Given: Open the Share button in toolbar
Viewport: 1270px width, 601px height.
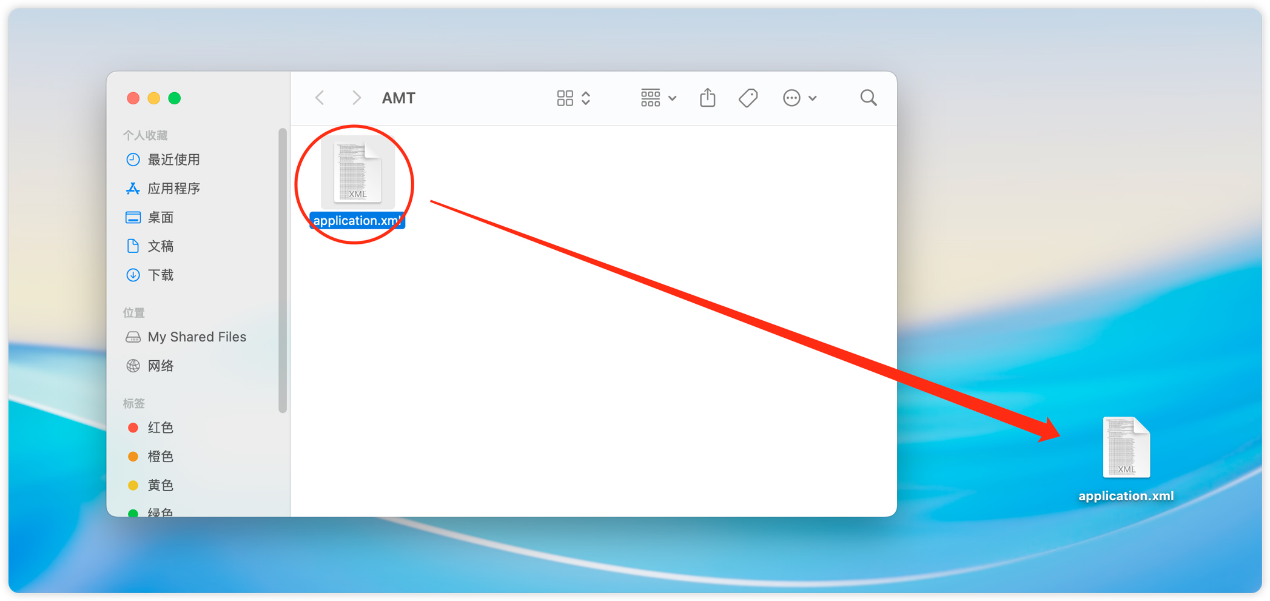Looking at the screenshot, I should click(x=707, y=98).
